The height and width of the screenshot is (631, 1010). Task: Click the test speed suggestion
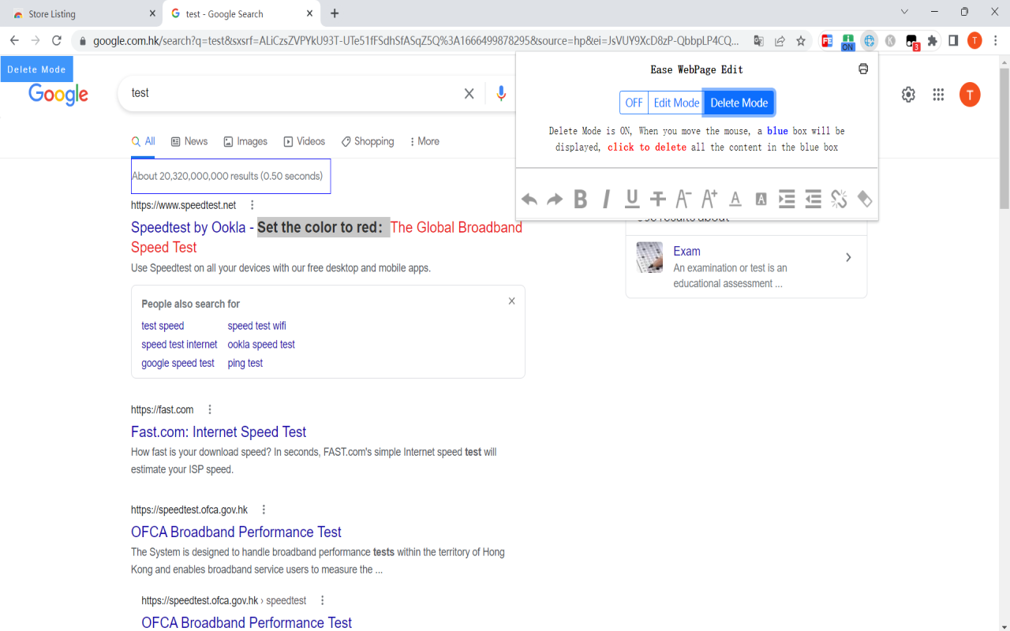click(x=163, y=326)
